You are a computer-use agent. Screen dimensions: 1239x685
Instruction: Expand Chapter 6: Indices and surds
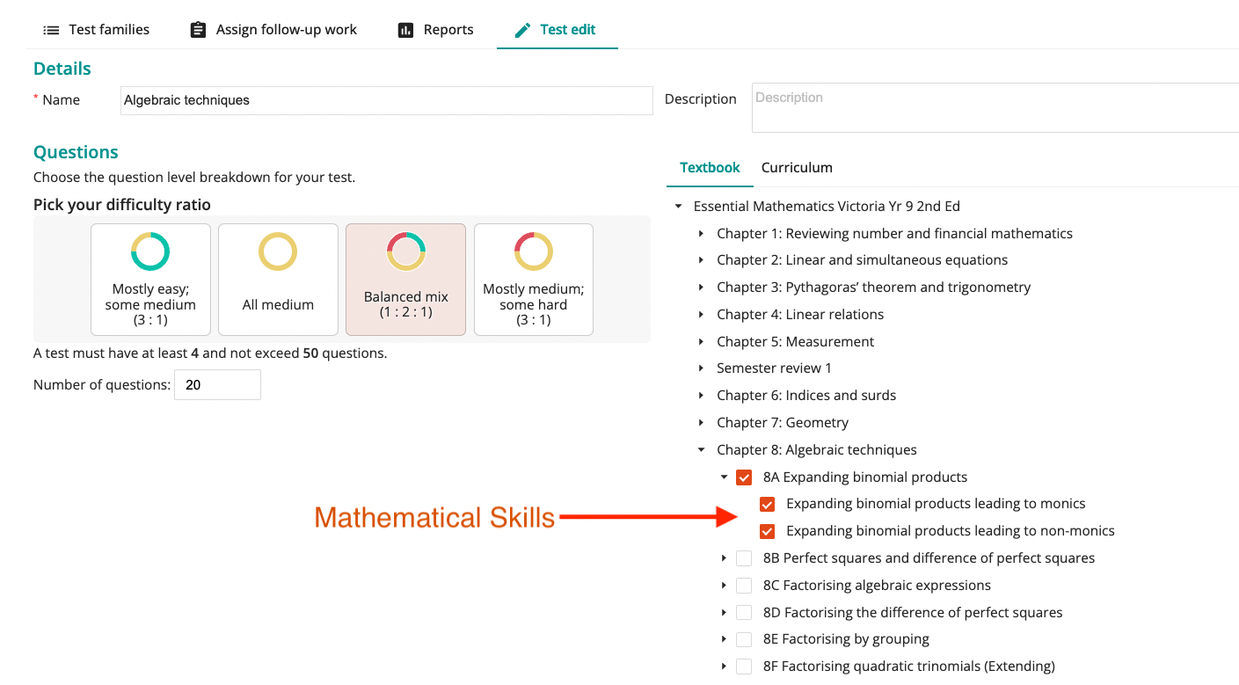click(701, 396)
